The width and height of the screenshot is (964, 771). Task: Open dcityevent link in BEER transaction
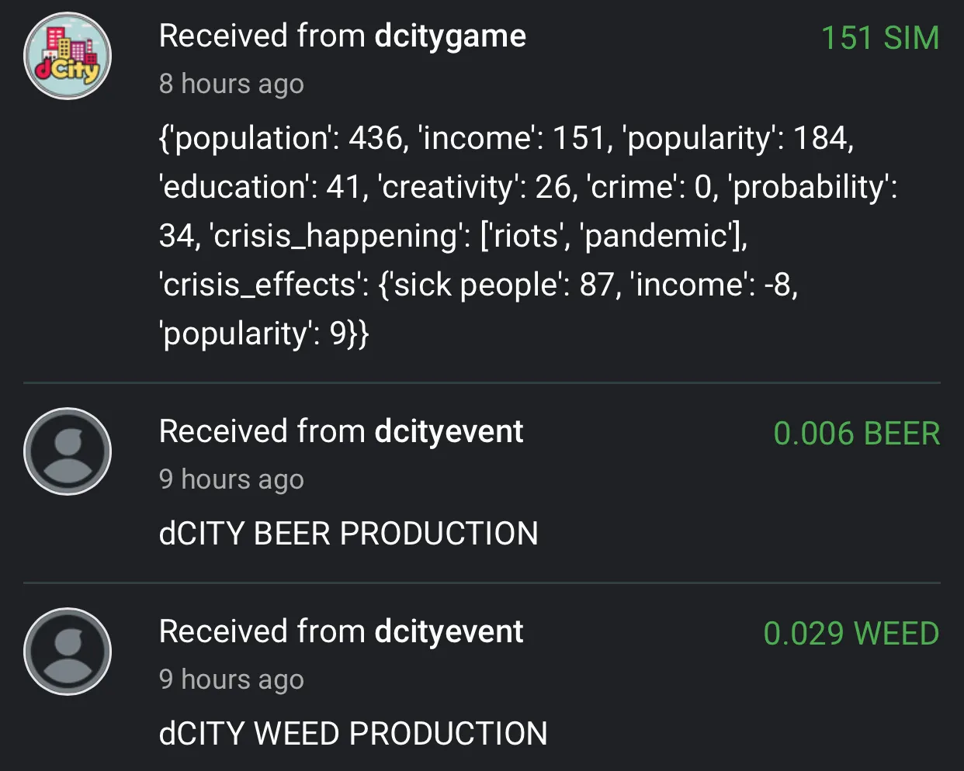(449, 431)
